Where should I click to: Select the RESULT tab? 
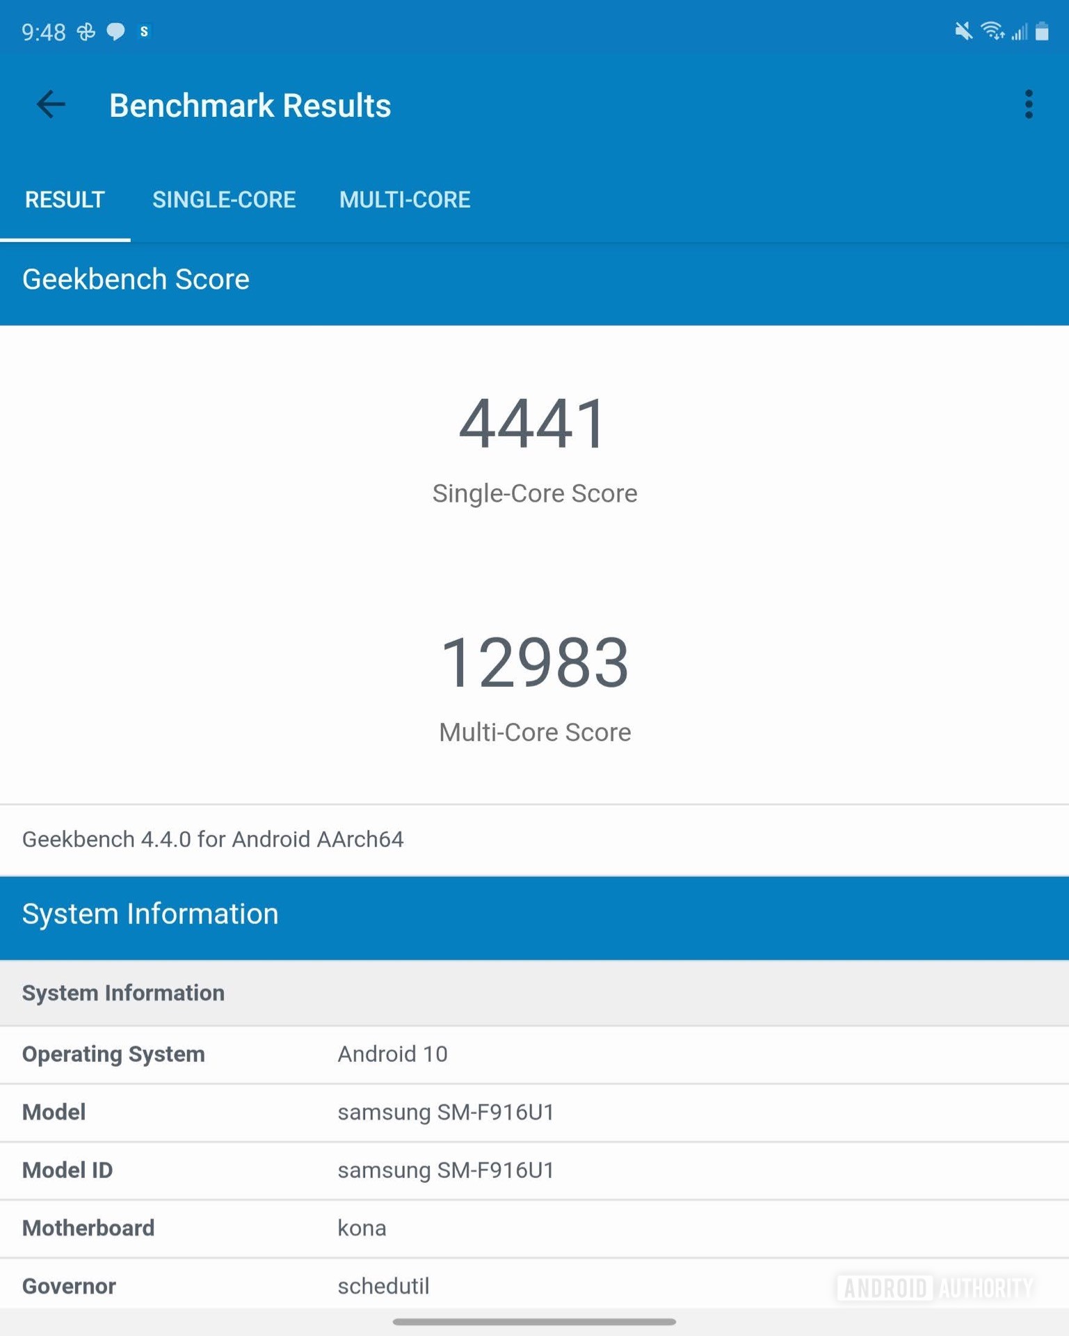[65, 200]
